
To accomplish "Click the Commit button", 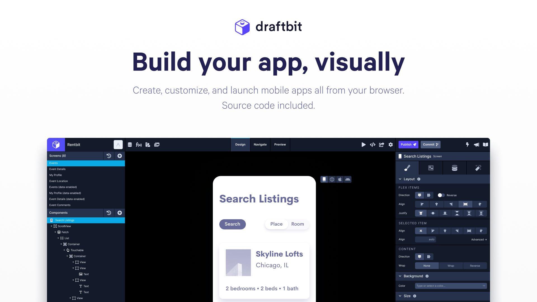I will (x=430, y=145).
